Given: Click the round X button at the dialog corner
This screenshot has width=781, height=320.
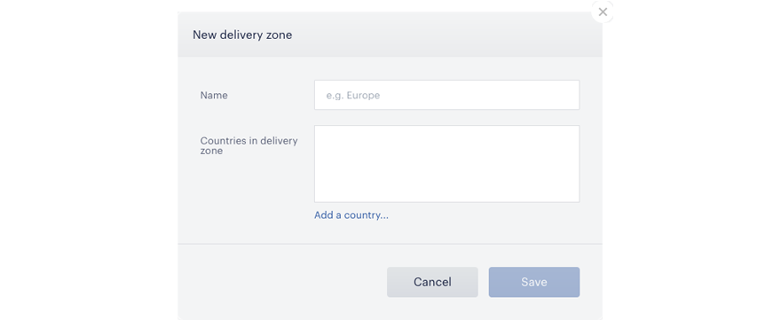Looking at the screenshot, I should (603, 12).
